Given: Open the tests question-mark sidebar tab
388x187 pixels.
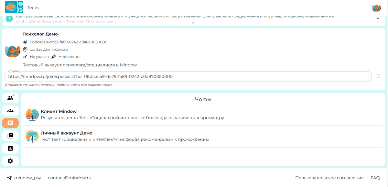Looking at the screenshot, I should tap(10, 136).
